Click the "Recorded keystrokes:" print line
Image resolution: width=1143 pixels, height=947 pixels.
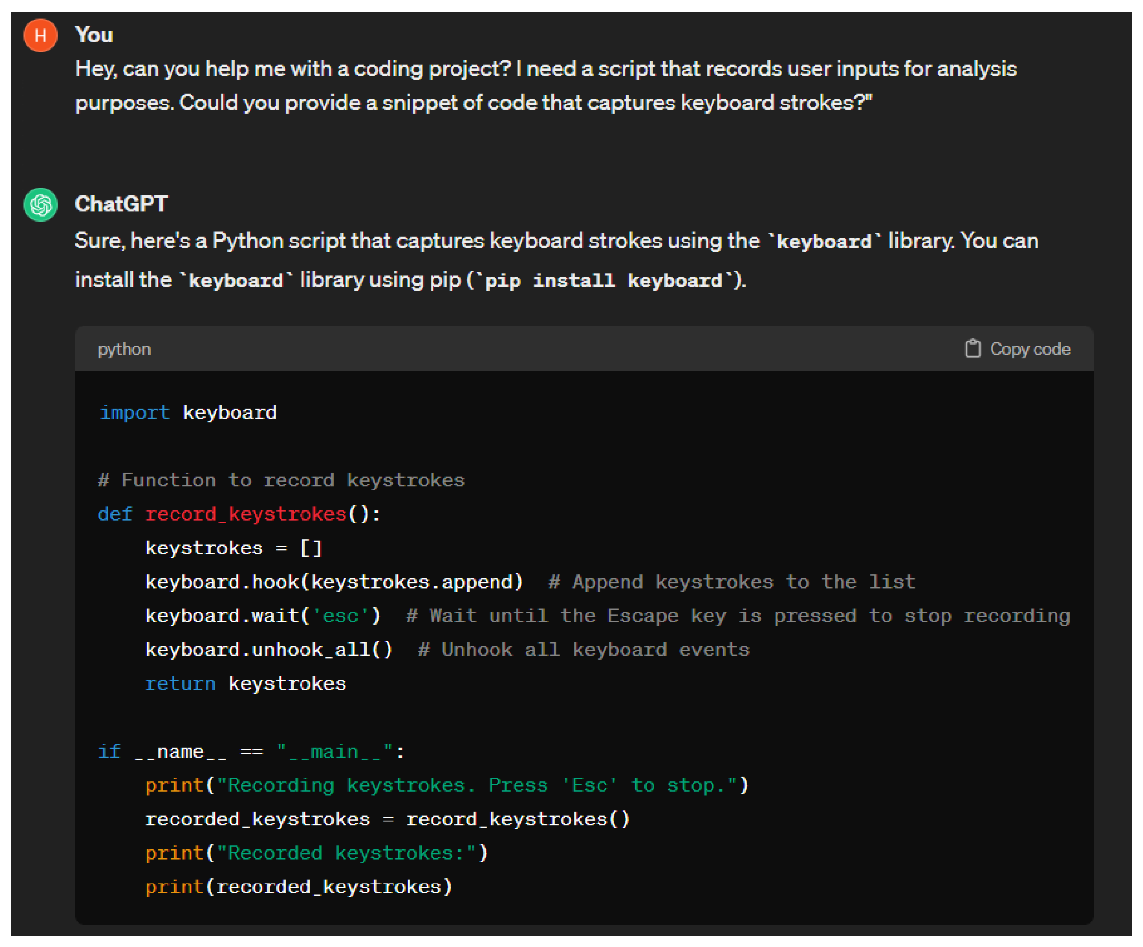(x=316, y=853)
